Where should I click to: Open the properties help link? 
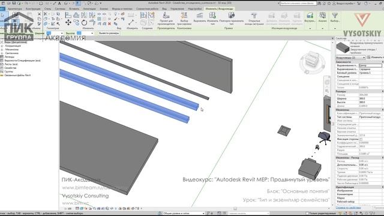[348, 208]
